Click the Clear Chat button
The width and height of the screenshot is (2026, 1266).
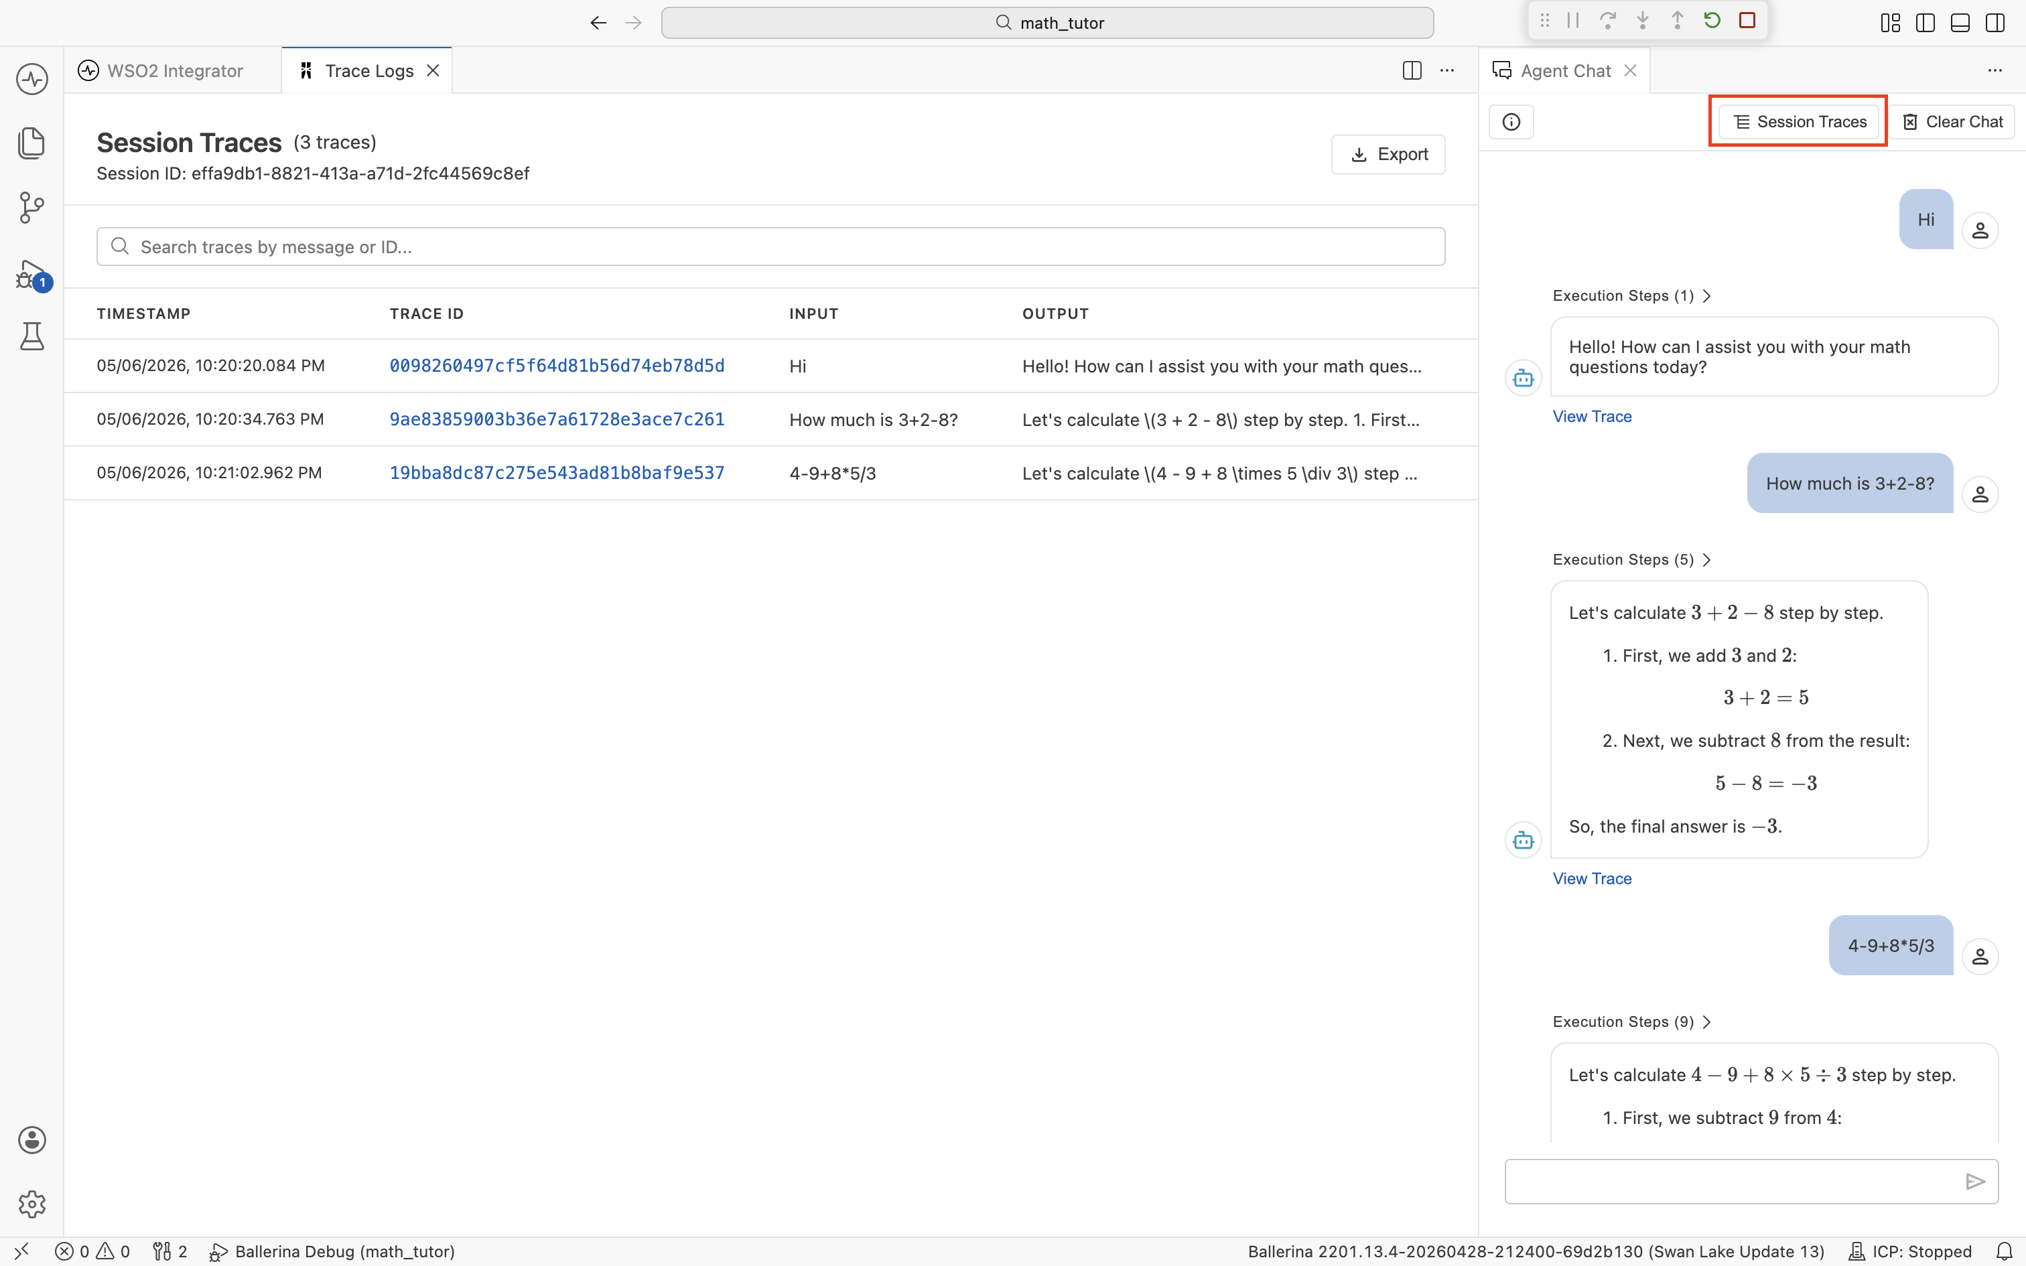click(1952, 122)
